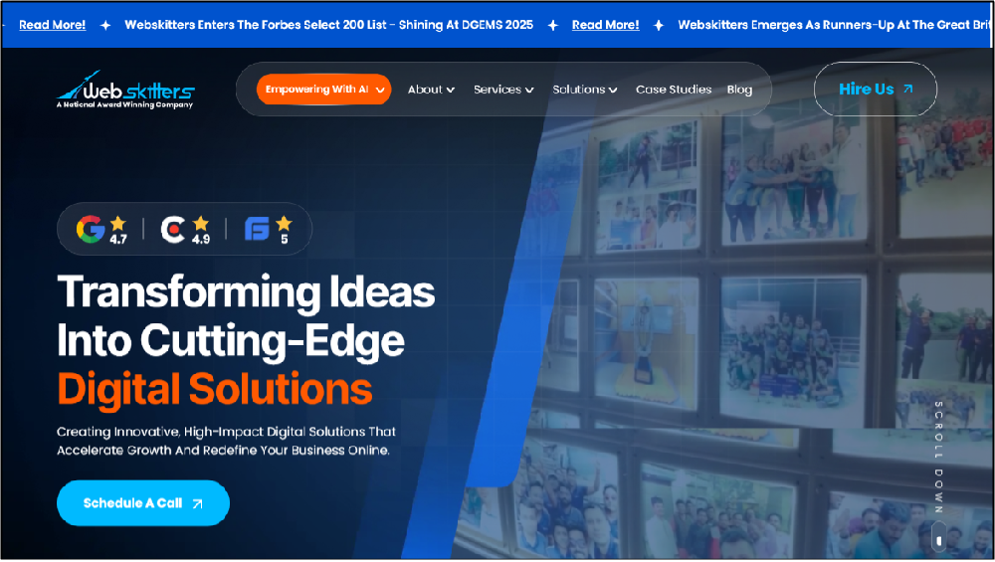Click the Webskitters logo
Screen dimensions: 995x562
(x=124, y=90)
